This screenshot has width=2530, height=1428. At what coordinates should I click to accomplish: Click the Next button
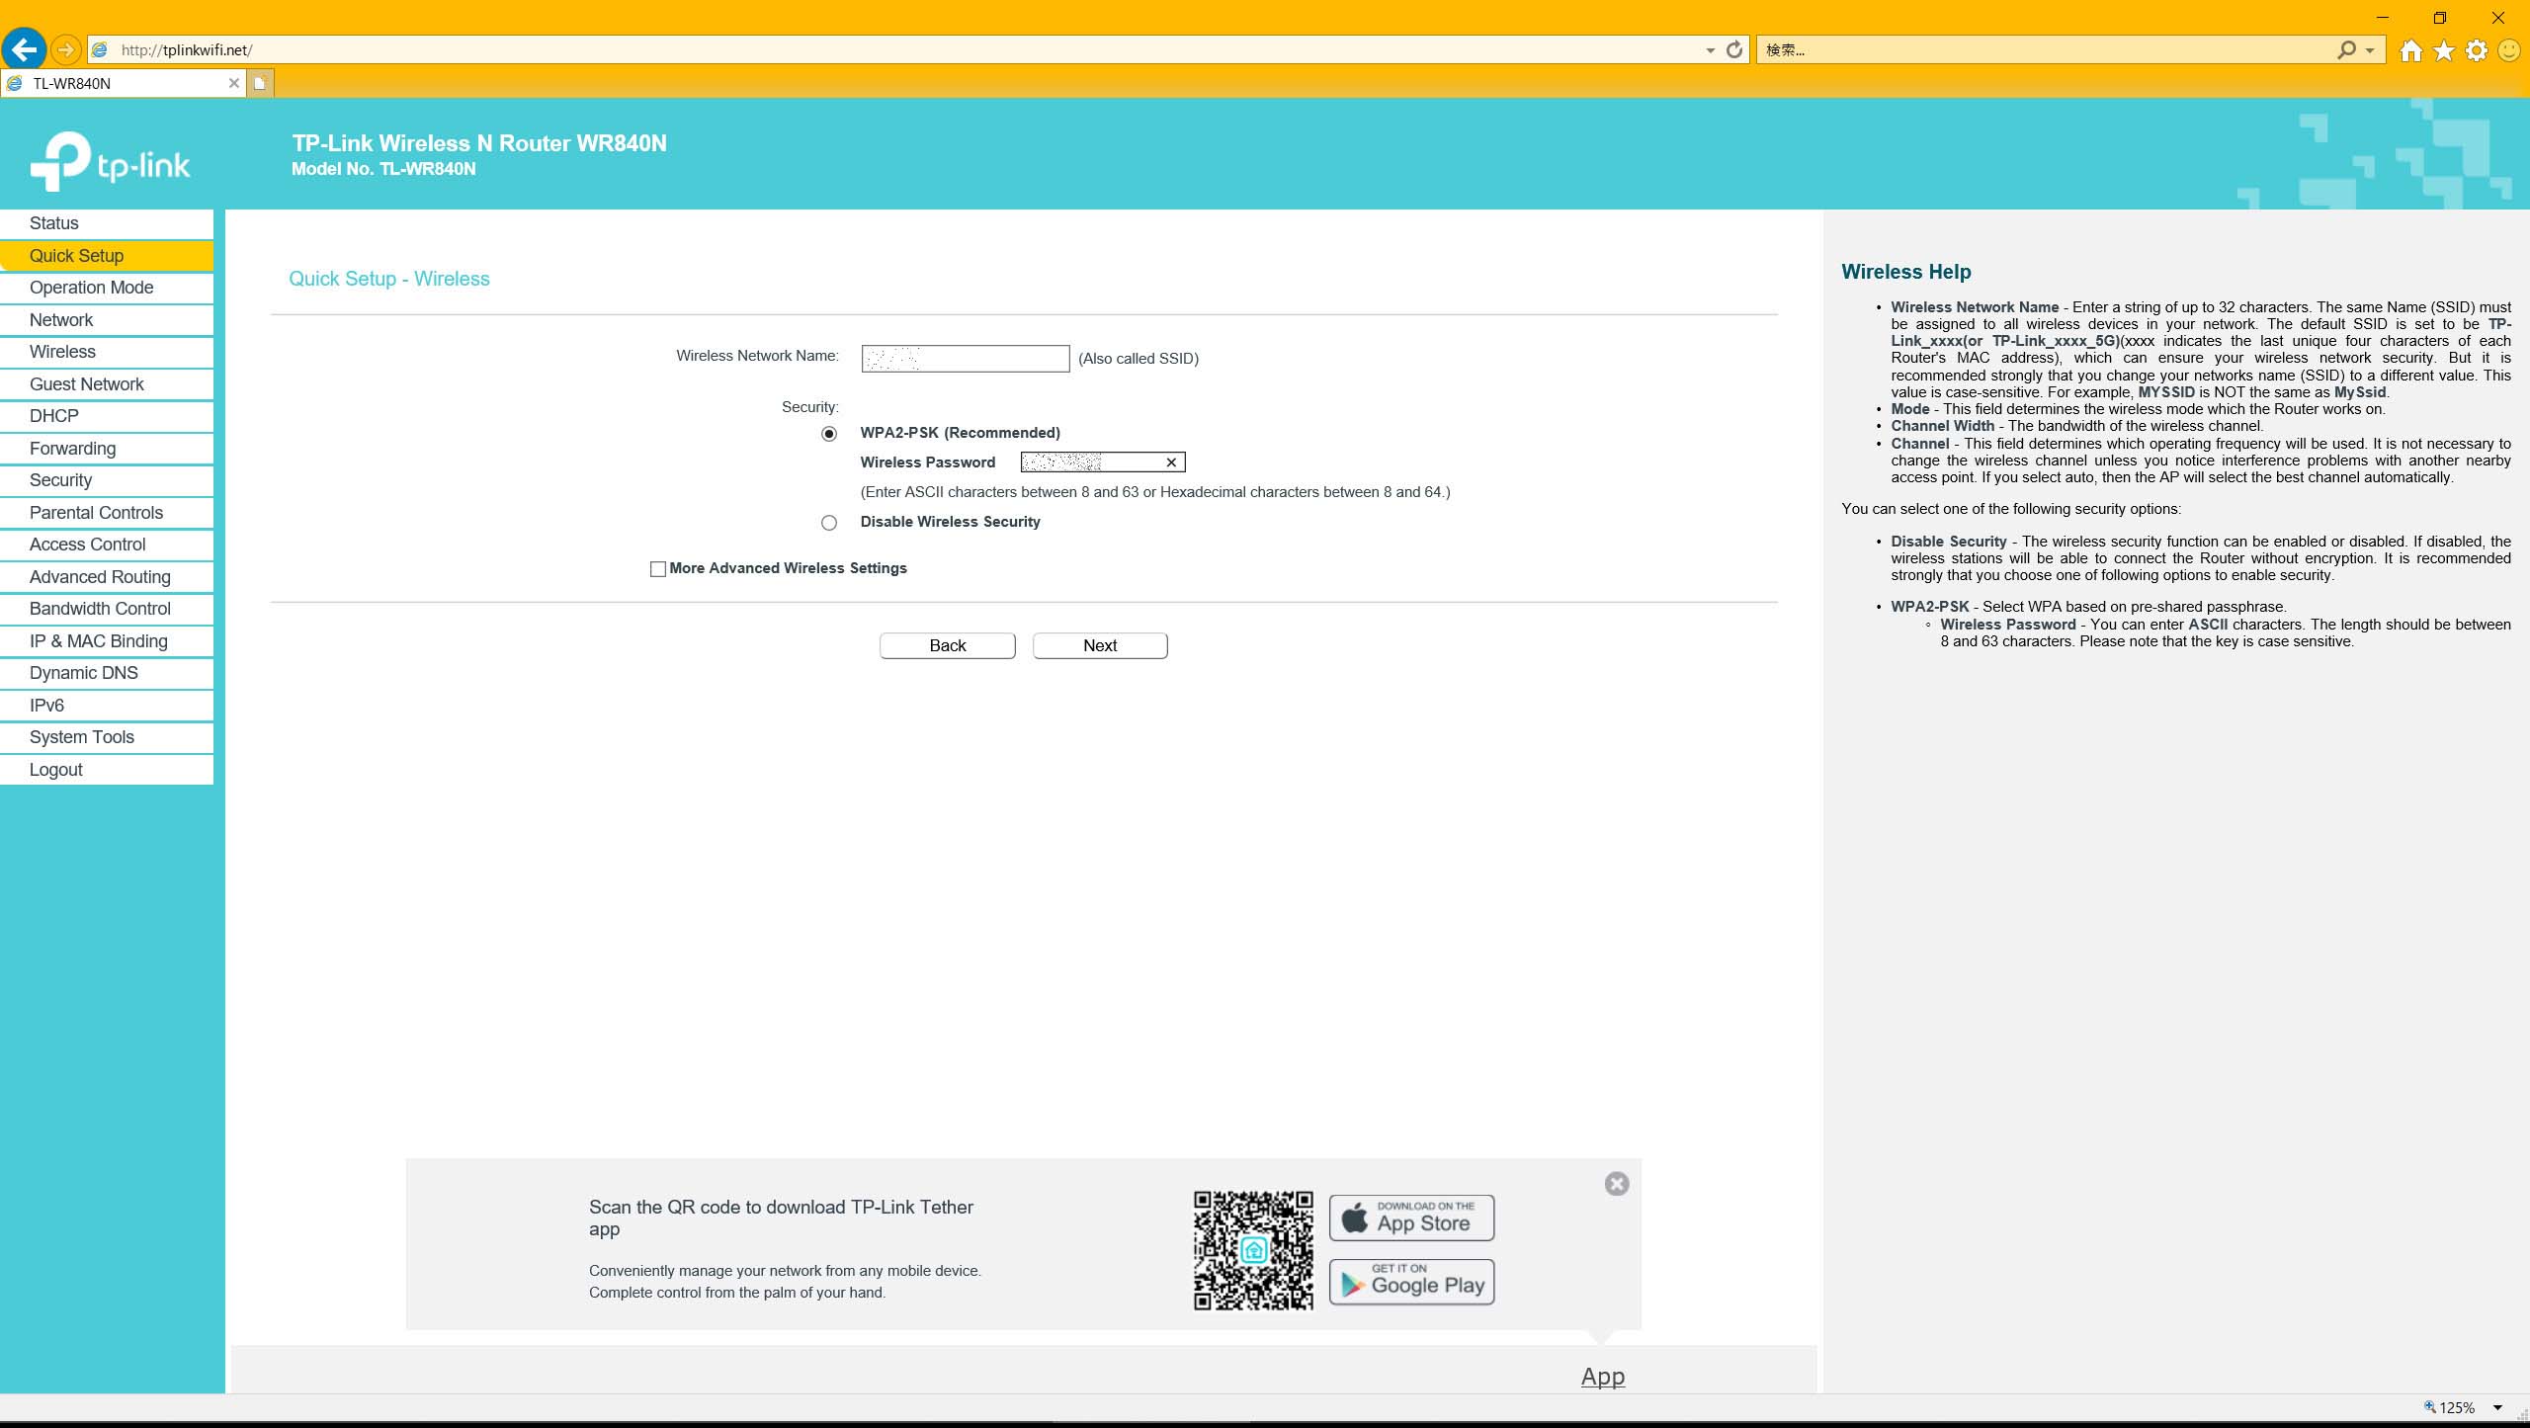pos(1100,645)
